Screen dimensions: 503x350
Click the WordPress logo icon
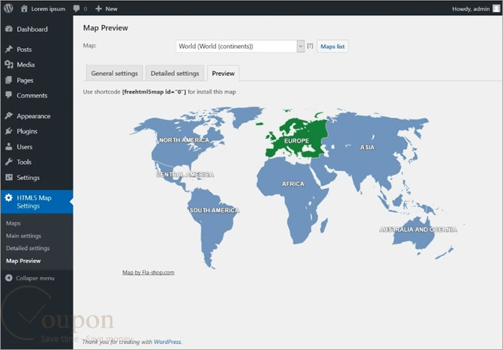click(x=9, y=9)
